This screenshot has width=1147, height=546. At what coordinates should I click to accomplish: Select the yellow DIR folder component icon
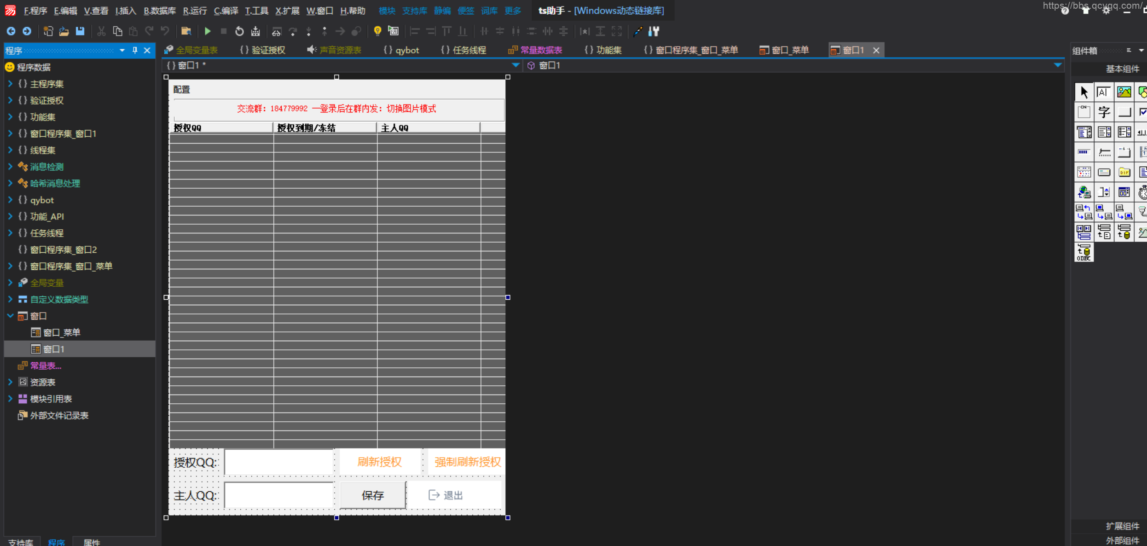(1124, 172)
